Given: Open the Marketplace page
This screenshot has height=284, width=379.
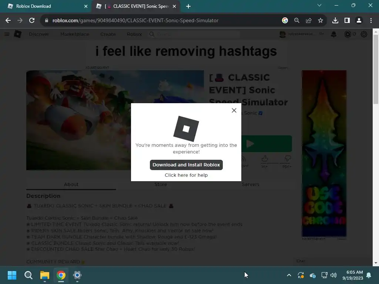Looking at the screenshot, I should (75, 34).
